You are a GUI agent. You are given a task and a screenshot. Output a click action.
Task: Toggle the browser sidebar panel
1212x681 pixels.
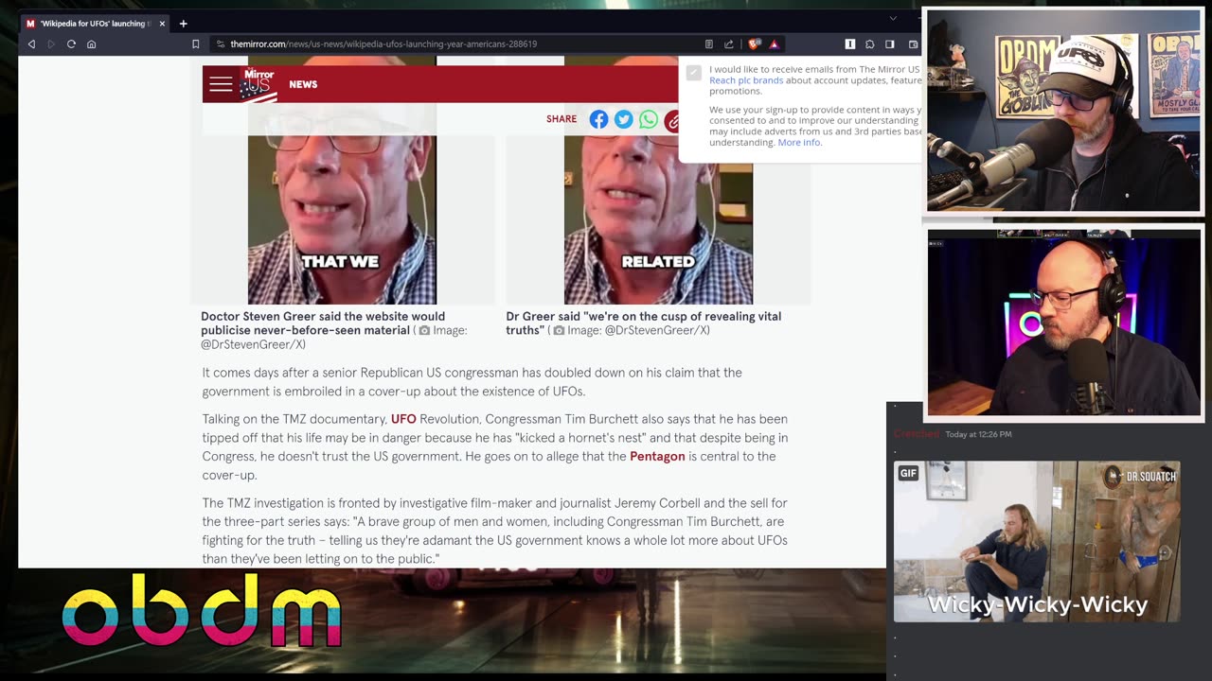[x=889, y=44]
